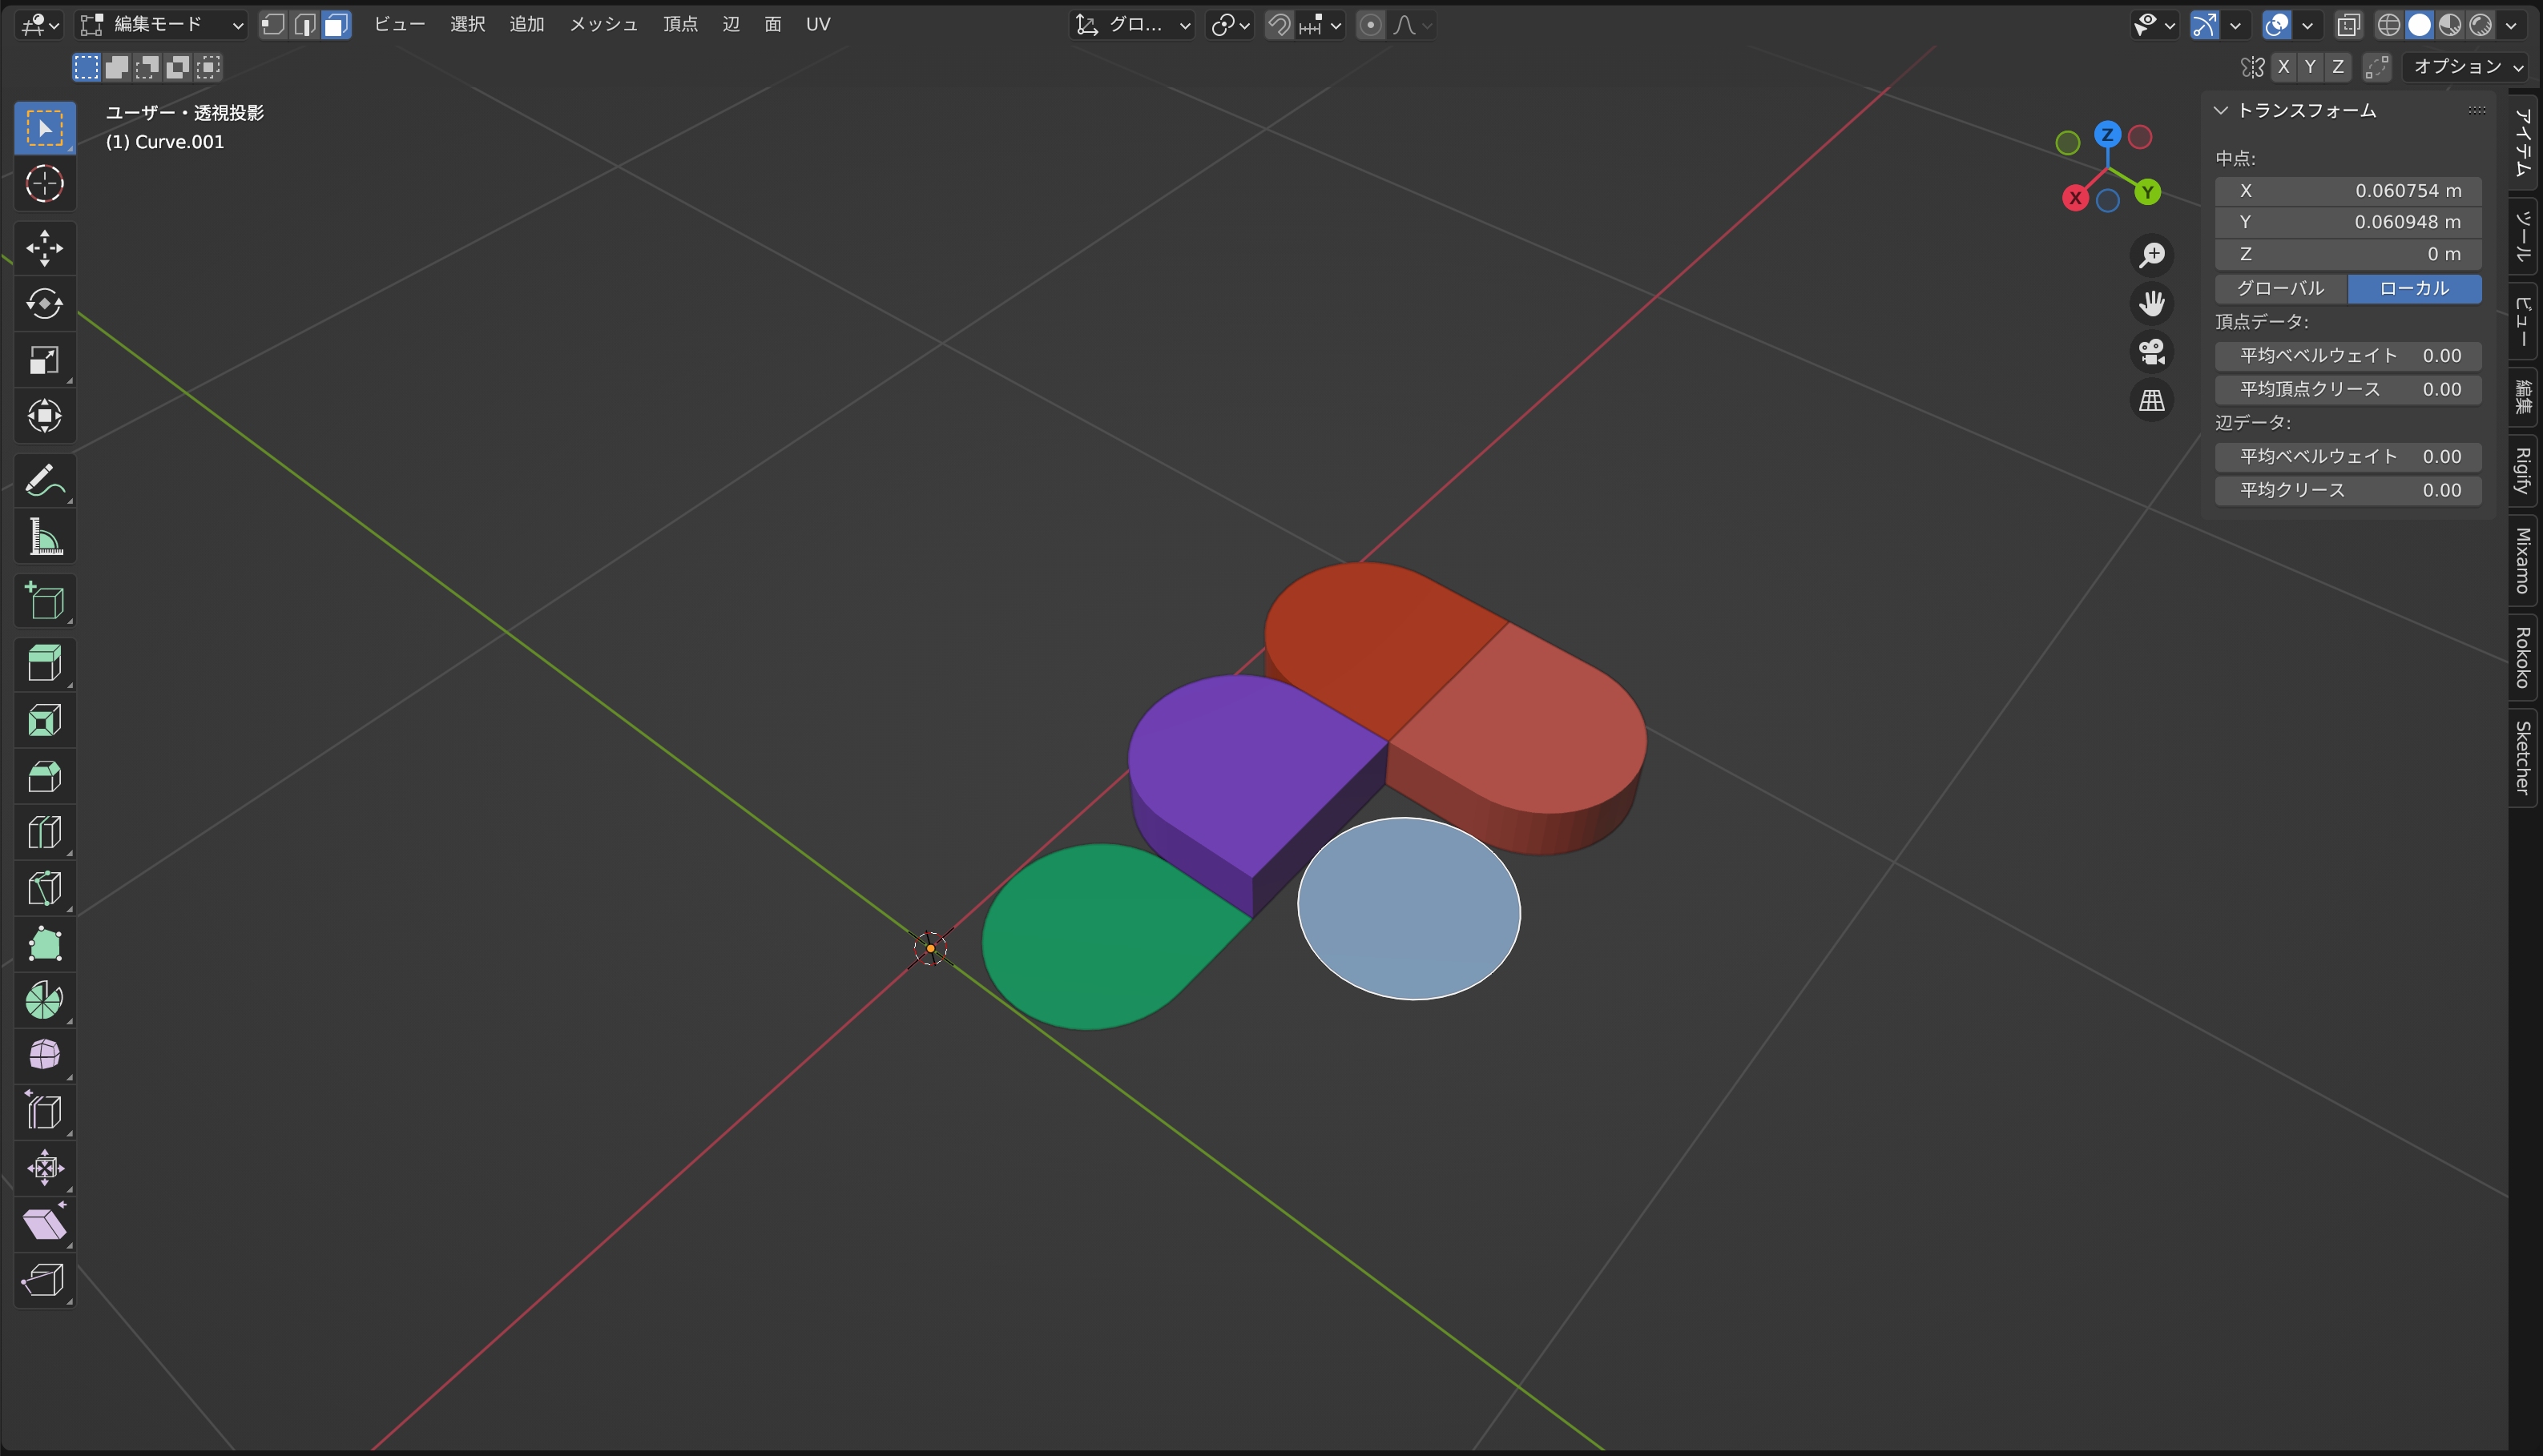Toggle Z-axis mirror

tap(2338, 67)
